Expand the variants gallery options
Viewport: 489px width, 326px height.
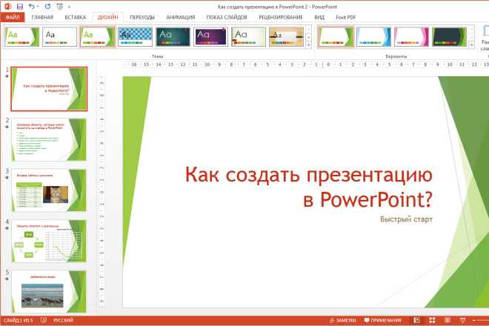pyautogui.click(x=471, y=44)
